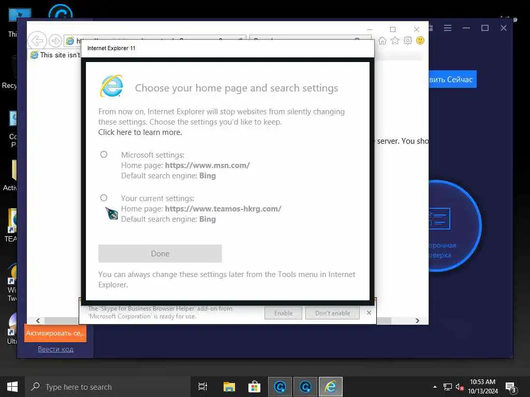
Task: Open the network status tray icon
Action: (448, 387)
